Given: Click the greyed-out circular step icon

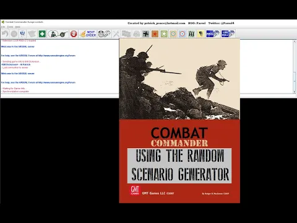Looking at the screenshot, I should (14, 33).
